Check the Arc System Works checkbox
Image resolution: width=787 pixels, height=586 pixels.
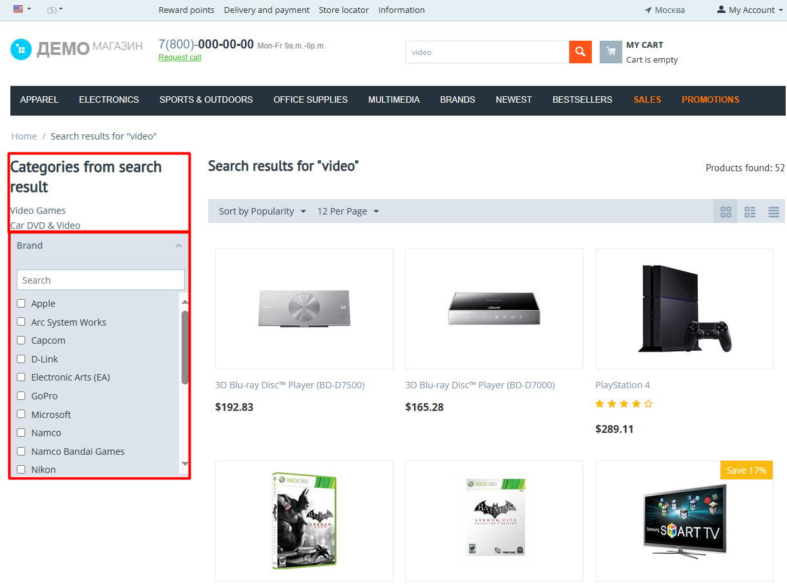pyautogui.click(x=21, y=322)
